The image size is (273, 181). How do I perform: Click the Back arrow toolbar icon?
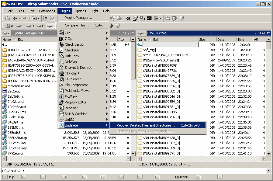(x=15, y=18)
